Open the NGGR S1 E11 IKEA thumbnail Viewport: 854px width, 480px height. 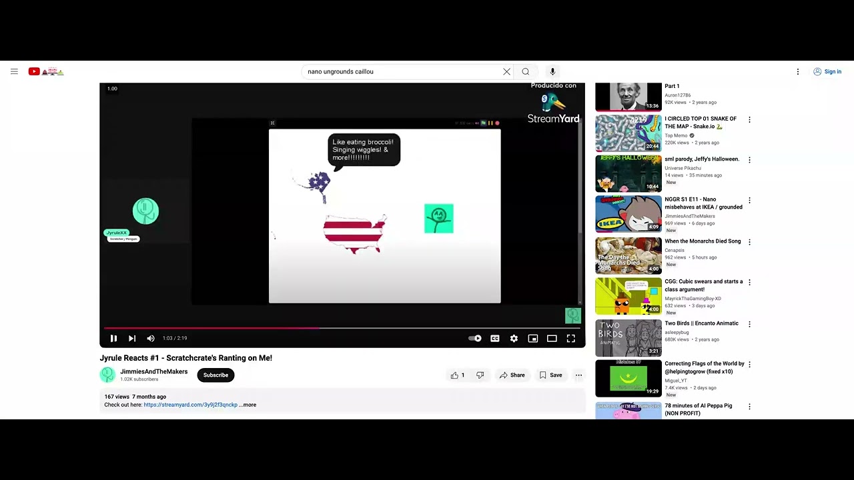(628, 213)
